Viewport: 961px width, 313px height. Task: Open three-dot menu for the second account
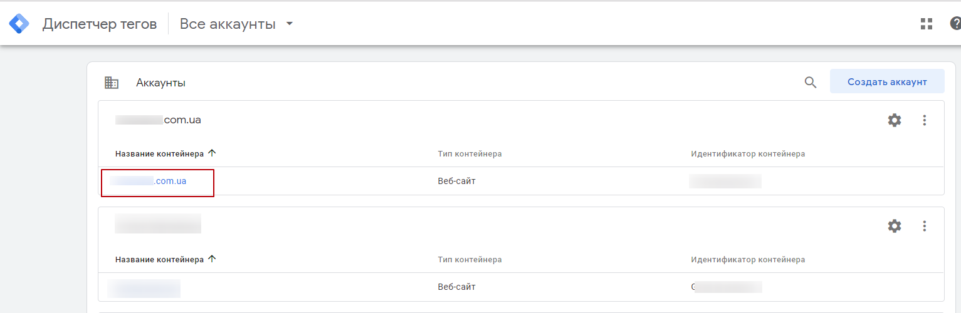click(924, 226)
